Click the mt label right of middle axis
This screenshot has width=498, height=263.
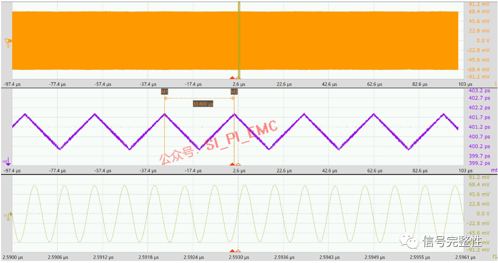[x=494, y=170]
